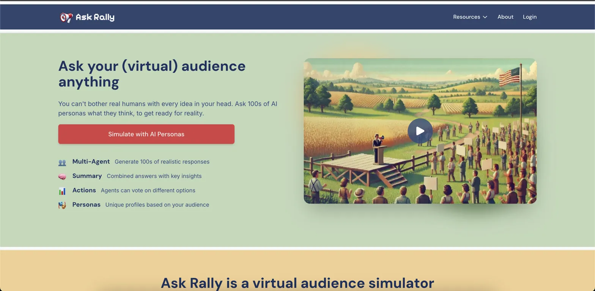Click the chevron arrow beside Resources
595x291 pixels.
click(x=485, y=17)
